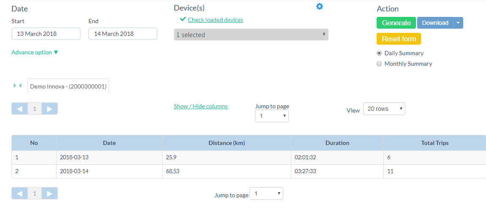Screen dimensions: 486x209
Task: Select the Monthly Summary radio option
Action: [x=379, y=64]
